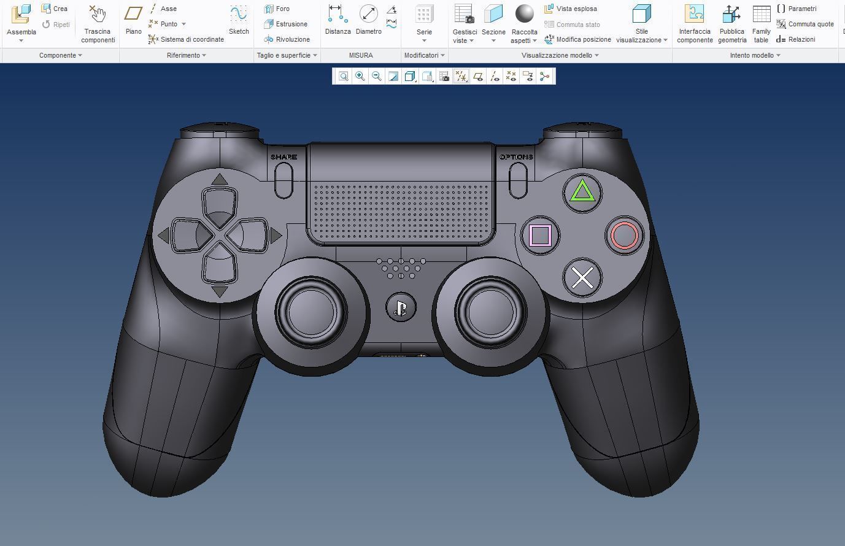Viewport: 845px width, 546px height.
Task: Click the MISURA group label
Action: (x=361, y=55)
